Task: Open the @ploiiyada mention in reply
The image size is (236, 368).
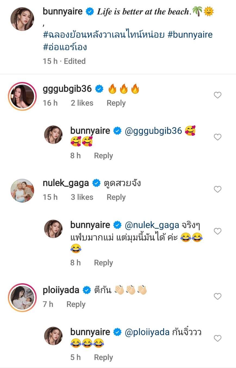Action: click(147, 332)
